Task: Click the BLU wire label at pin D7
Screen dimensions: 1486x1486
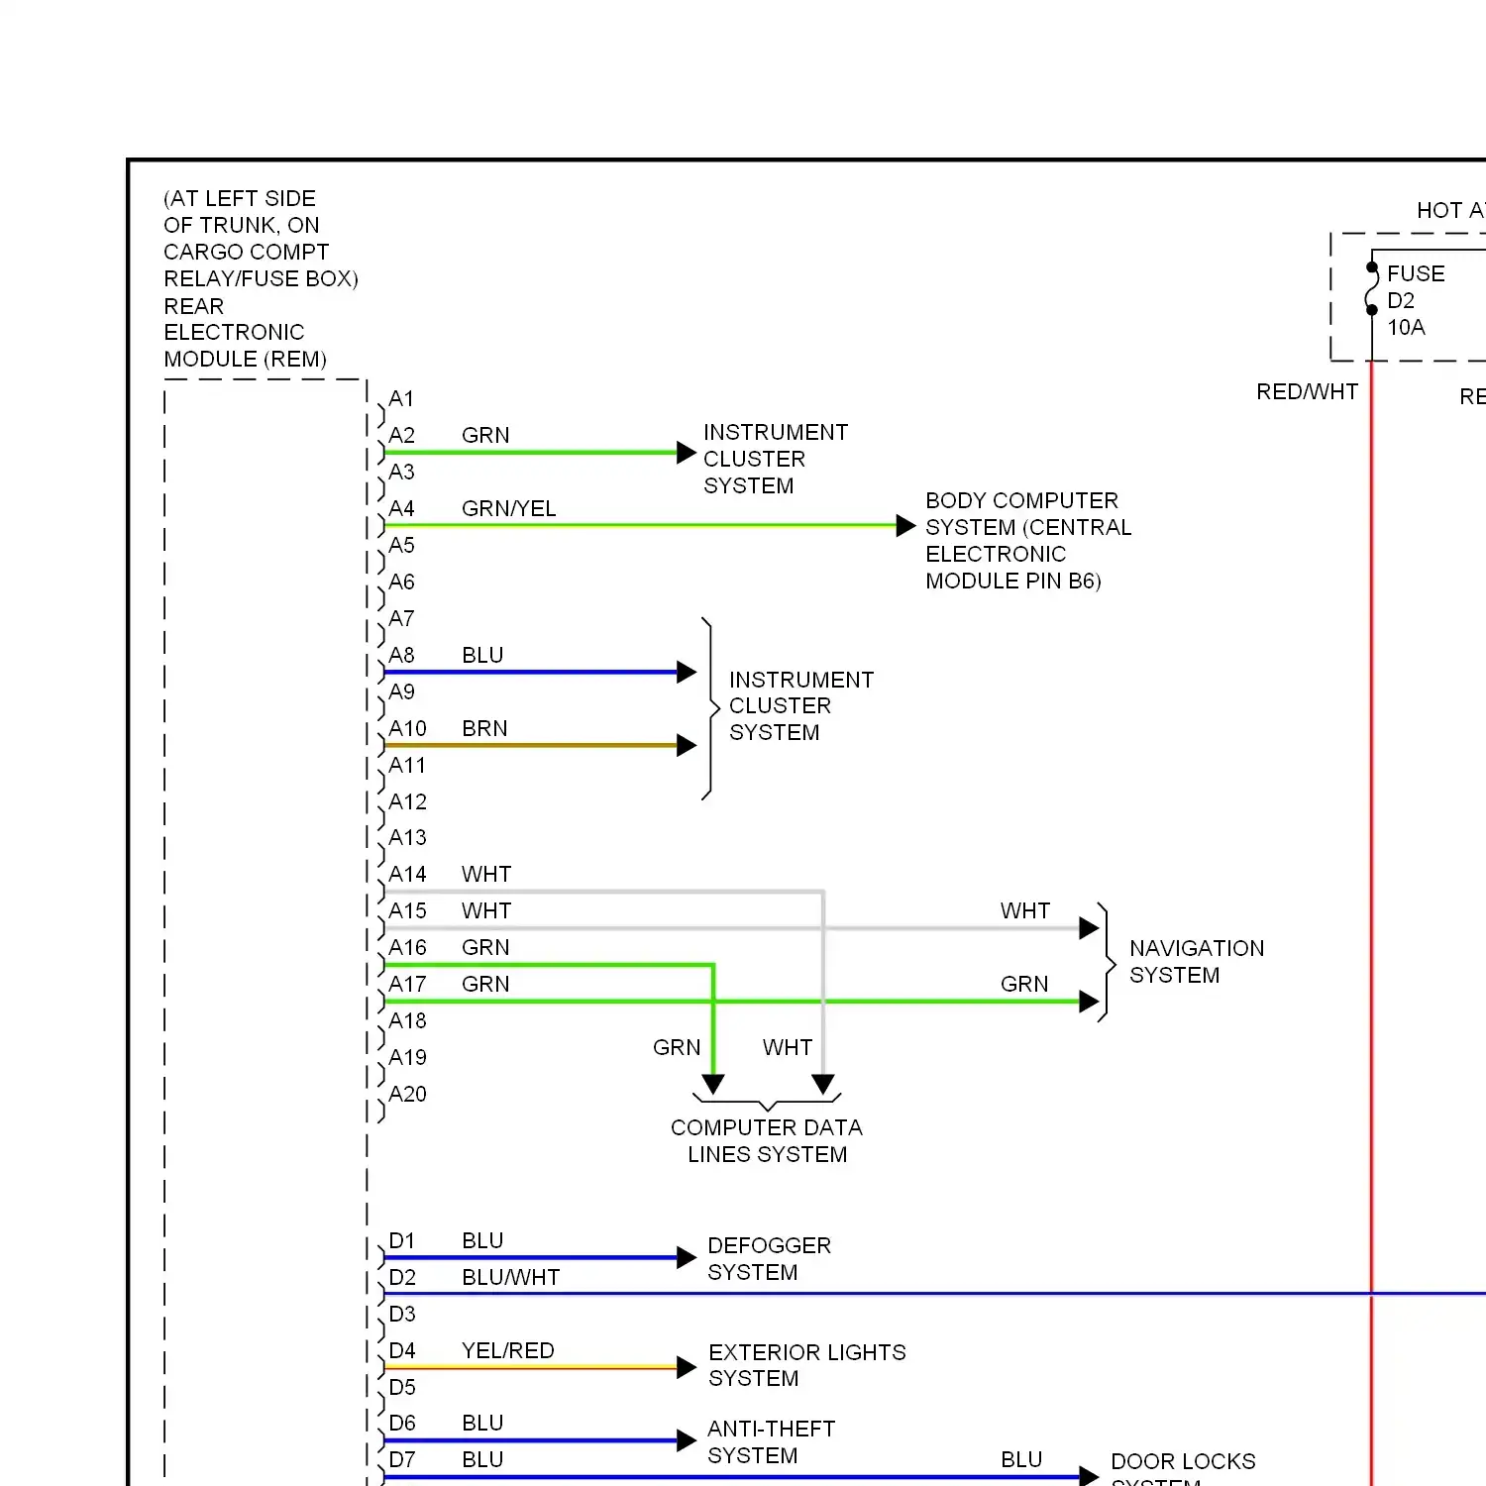Action: pyautogui.click(x=482, y=1460)
